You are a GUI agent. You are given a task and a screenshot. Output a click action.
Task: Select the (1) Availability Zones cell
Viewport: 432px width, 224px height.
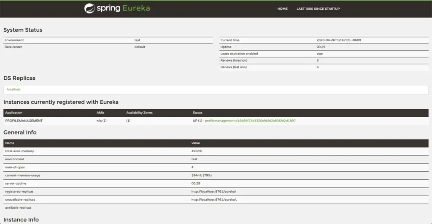pyautogui.click(x=128, y=121)
